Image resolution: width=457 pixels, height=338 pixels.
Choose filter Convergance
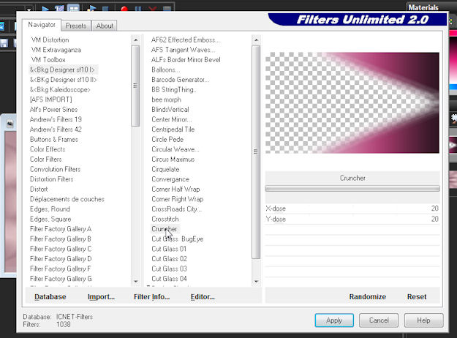click(170, 179)
